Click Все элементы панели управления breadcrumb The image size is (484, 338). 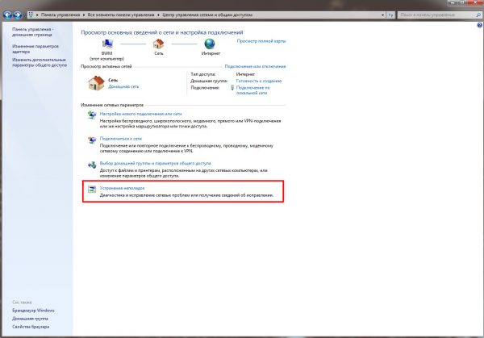point(121,15)
